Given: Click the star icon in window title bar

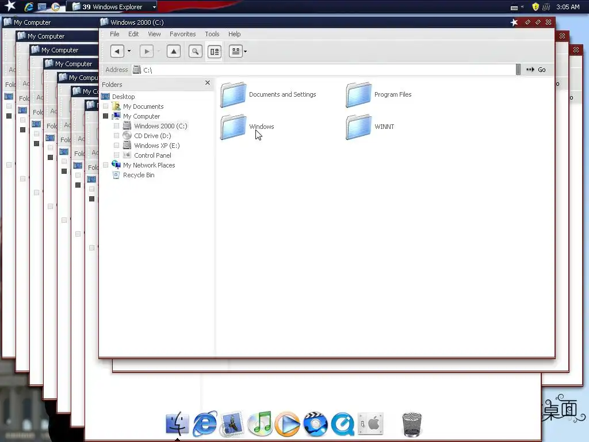Looking at the screenshot, I should (514, 22).
